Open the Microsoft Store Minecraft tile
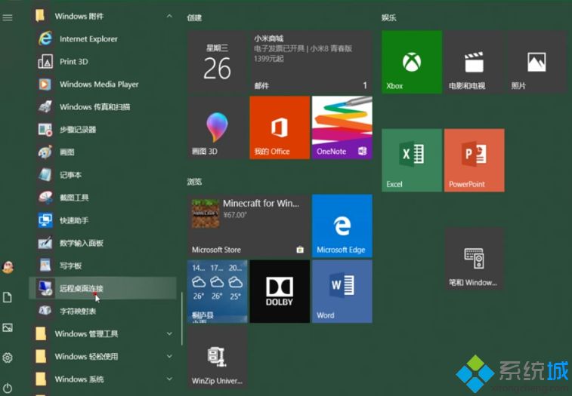Screen dimensions: 572x396 coord(249,226)
